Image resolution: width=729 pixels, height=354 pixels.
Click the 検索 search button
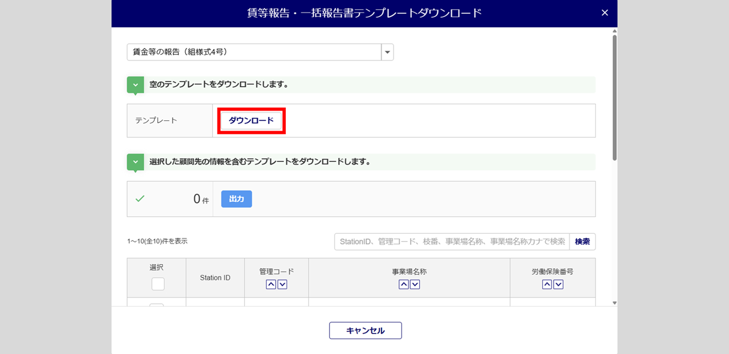[582, 242]
